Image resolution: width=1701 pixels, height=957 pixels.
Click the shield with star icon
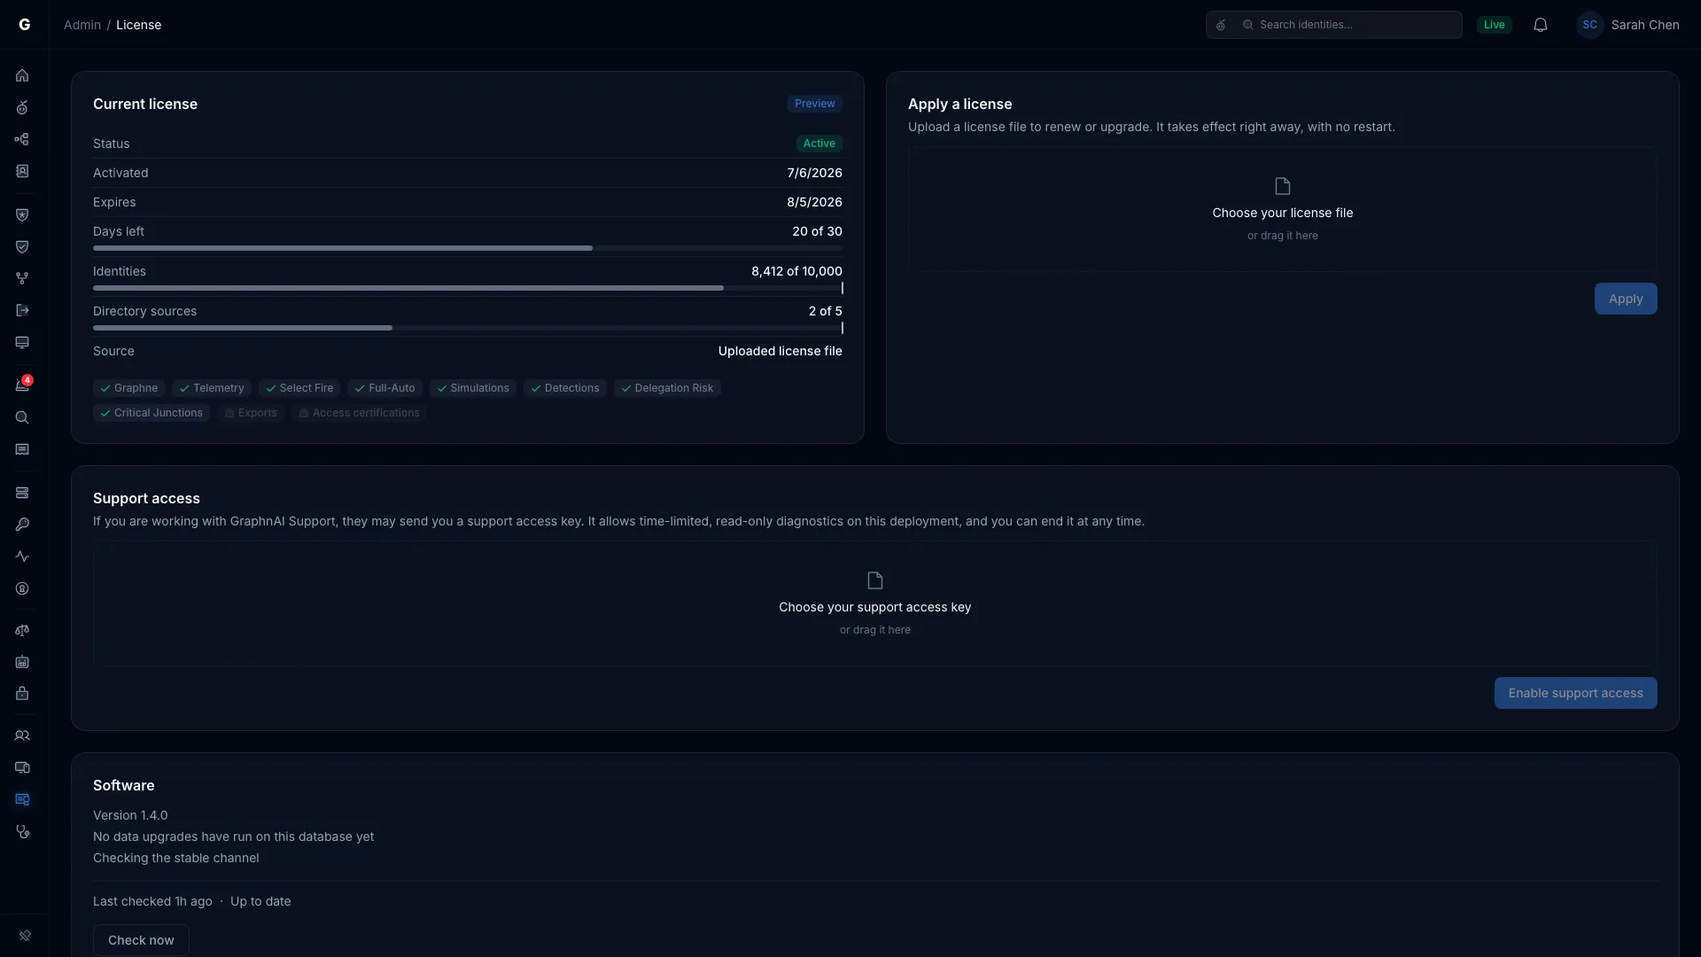[22, 214]
